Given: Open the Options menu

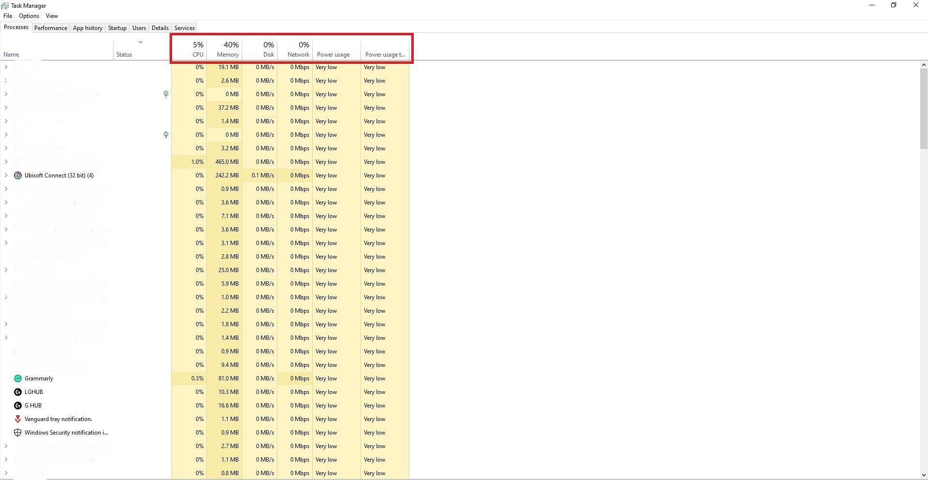Looking at the screenshot, I should tap(29, 16).
